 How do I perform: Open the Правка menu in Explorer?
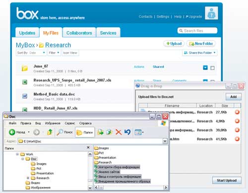[x=26, y=123]
